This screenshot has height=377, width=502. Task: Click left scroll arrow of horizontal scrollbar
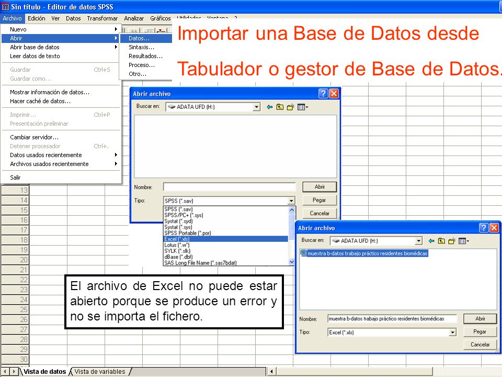point(271,372)
